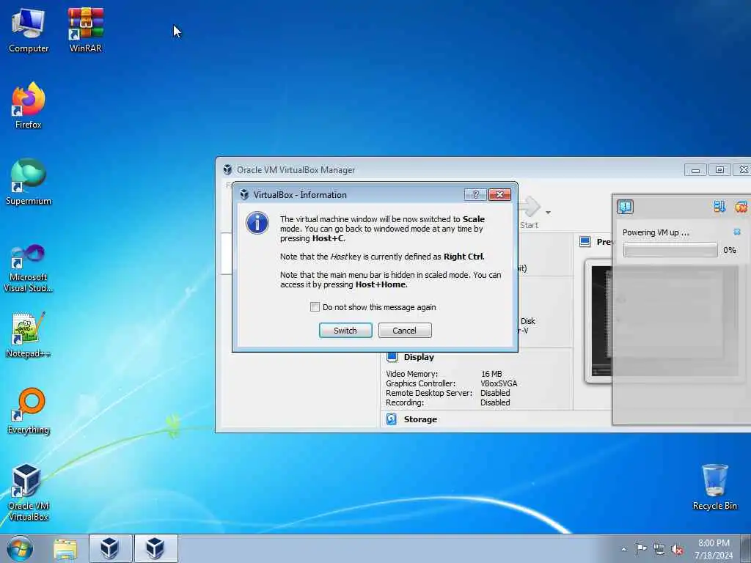Open the Windows Explorer taskbar icon
The width and height of the screenshot is (751, 563).
pyautogui.click(x=65, y=549)
